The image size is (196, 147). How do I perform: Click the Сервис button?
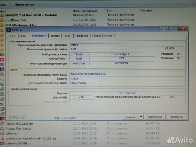(x=130, y=117)
